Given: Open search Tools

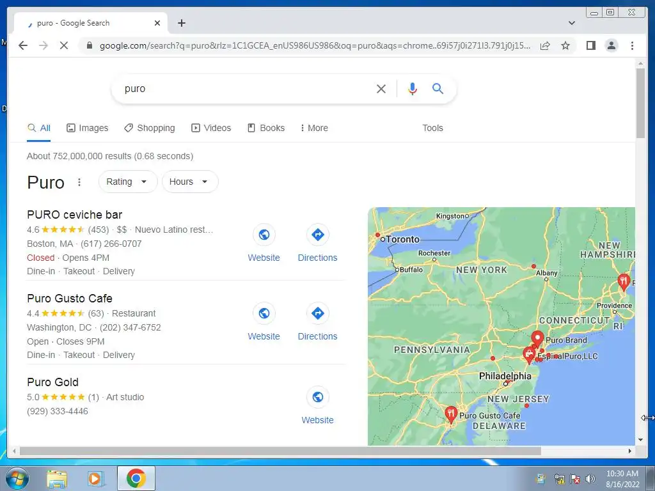Looking at the screenshot, I should click(x=432, y=128).
